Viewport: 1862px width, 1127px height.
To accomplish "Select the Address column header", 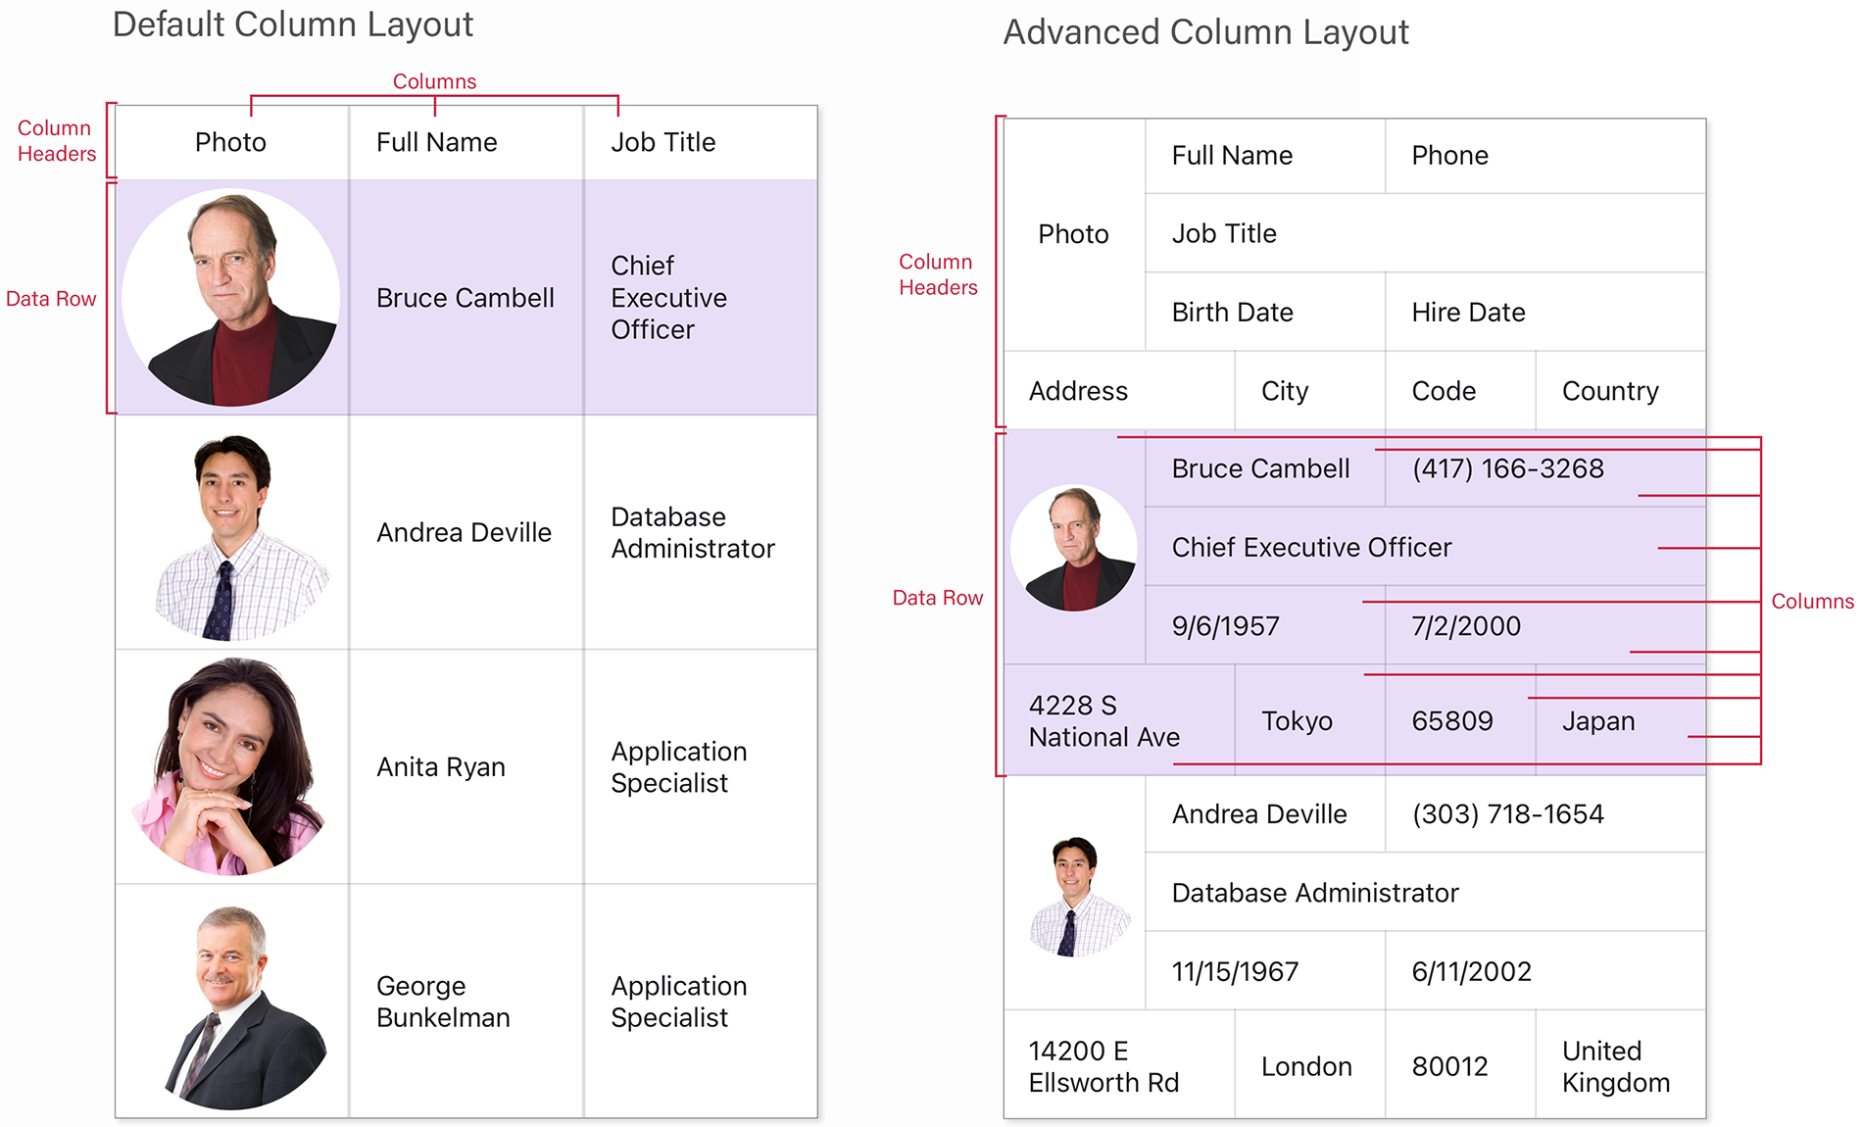I will pyautogui.click(x=1078, y=391).
